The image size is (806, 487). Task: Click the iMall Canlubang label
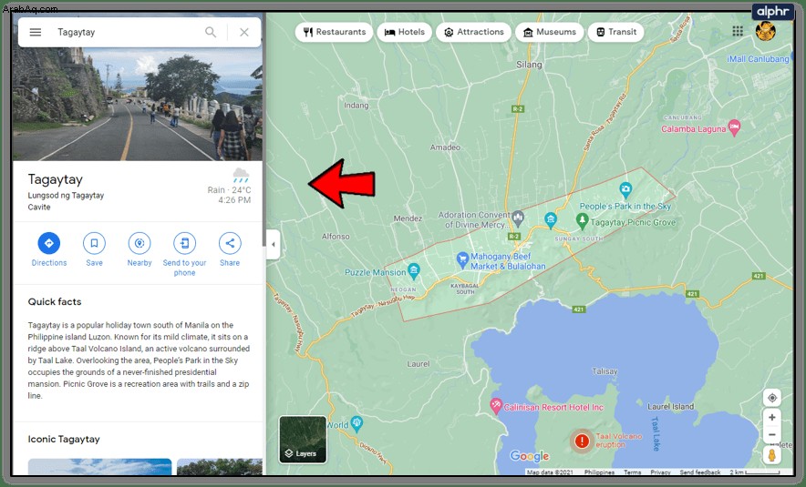point(758,59)
